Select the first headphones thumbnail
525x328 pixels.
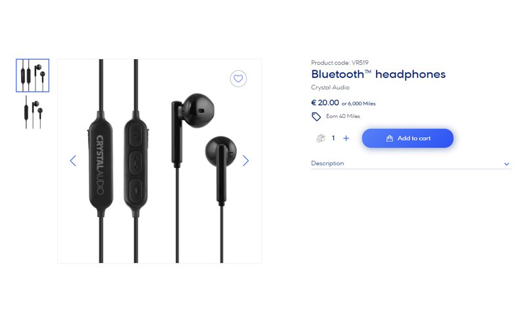pos(32,75)
